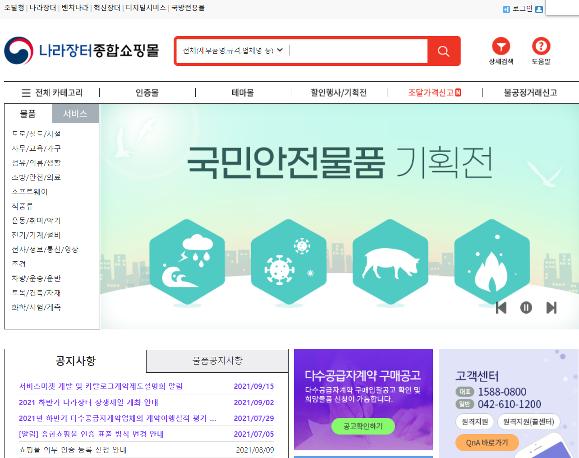
Task: Click the 나라장터 top link
Action: (43, 8)
